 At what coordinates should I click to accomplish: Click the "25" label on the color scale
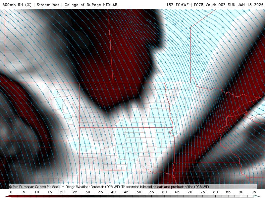click(x=75, y=192)
